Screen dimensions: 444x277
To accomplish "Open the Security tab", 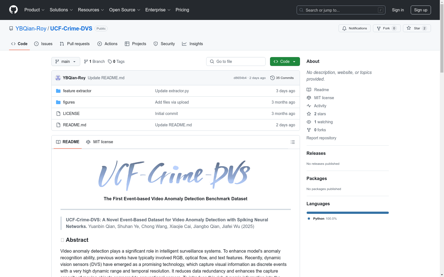I will pos(164,44).
